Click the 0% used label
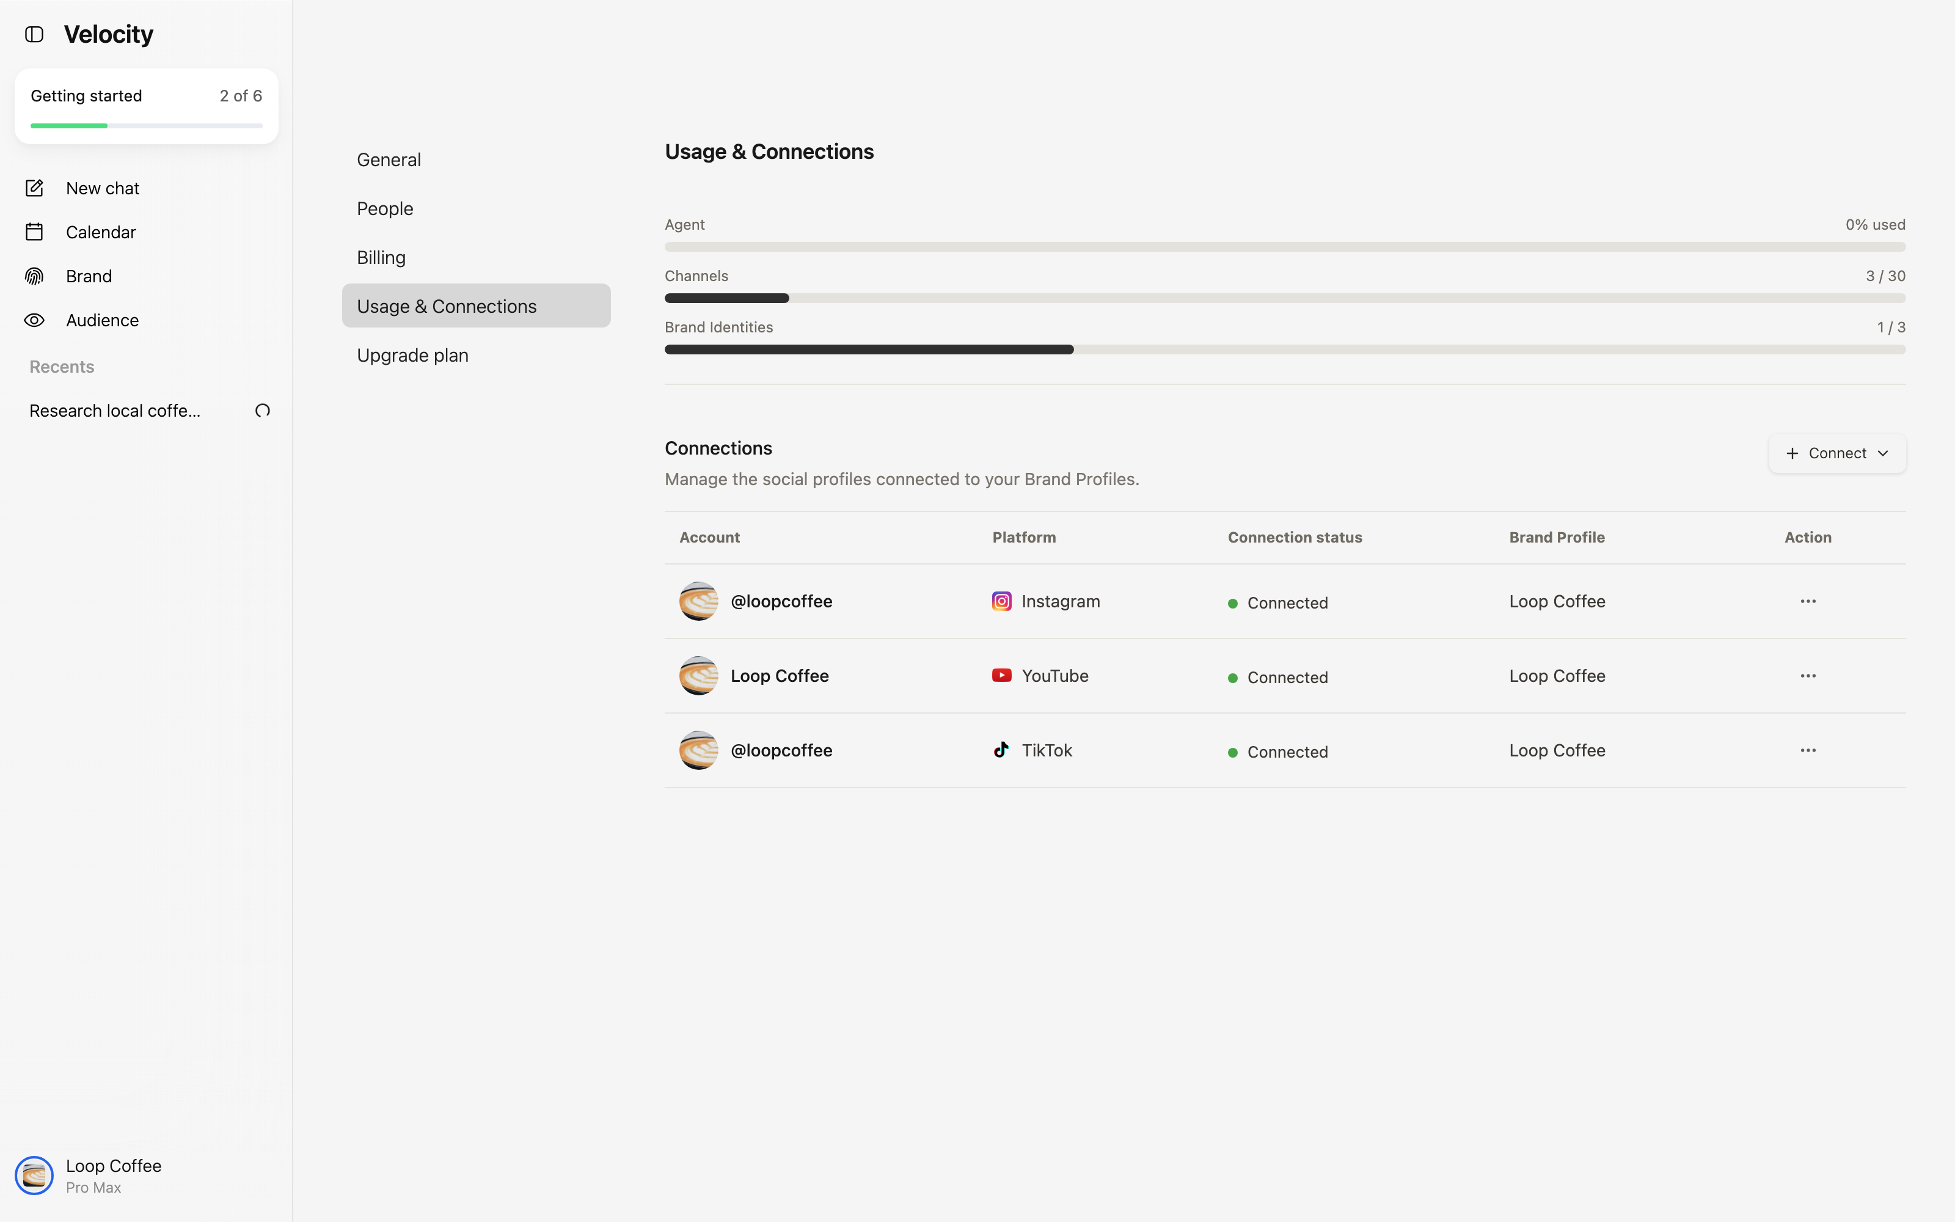Image resolution: width=1955 pixels, height=1222 pixels. tap(1875, 225)
